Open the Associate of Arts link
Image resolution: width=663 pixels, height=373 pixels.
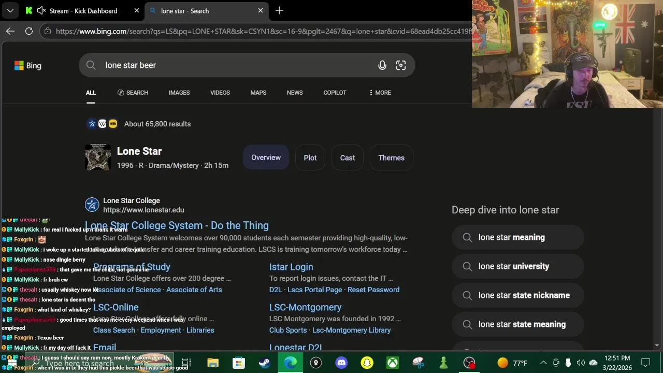(194, 290)
